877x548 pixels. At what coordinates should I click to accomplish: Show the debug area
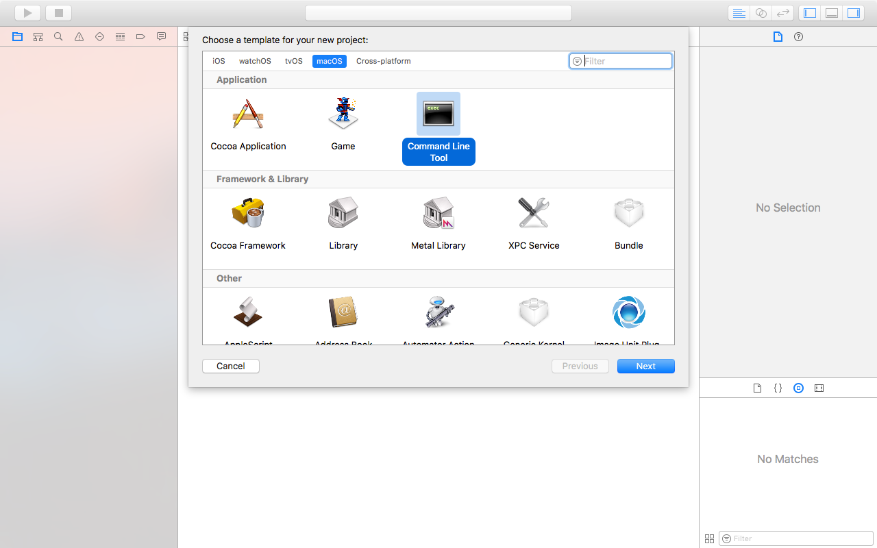pos(831,12)
